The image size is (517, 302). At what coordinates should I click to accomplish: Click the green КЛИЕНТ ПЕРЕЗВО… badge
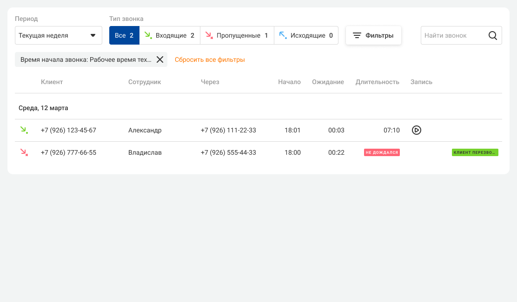coord(475,152)
